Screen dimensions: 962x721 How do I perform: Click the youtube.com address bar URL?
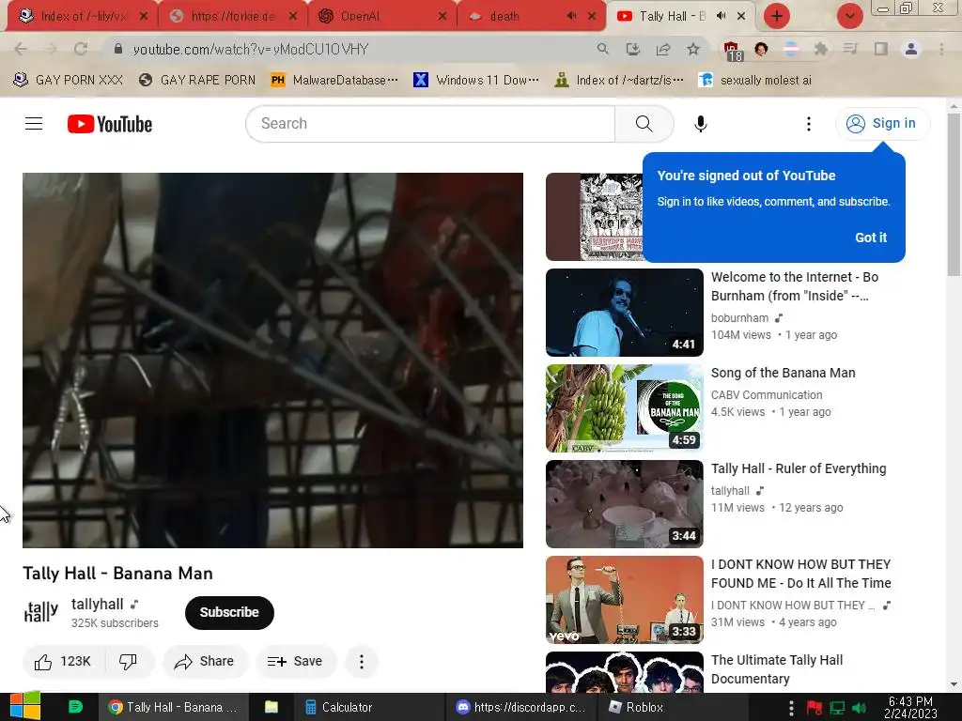pyautogui.click(x=250, y=49)
